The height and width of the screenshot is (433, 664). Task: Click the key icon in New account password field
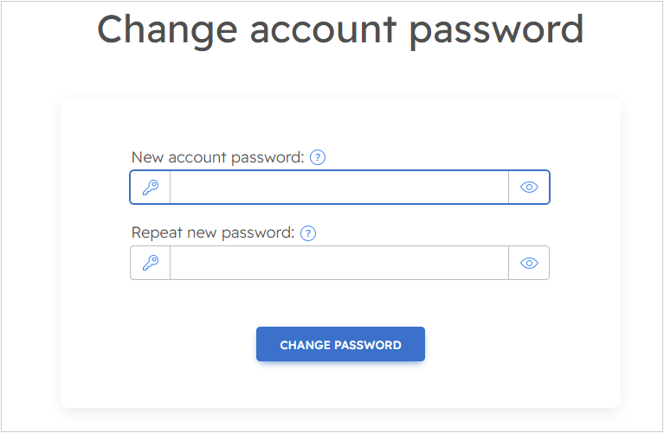(x=151, y=188)
